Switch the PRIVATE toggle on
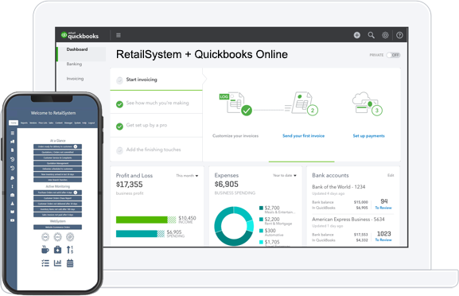Screen dimensions: 459x296 [x=394, y=55]
